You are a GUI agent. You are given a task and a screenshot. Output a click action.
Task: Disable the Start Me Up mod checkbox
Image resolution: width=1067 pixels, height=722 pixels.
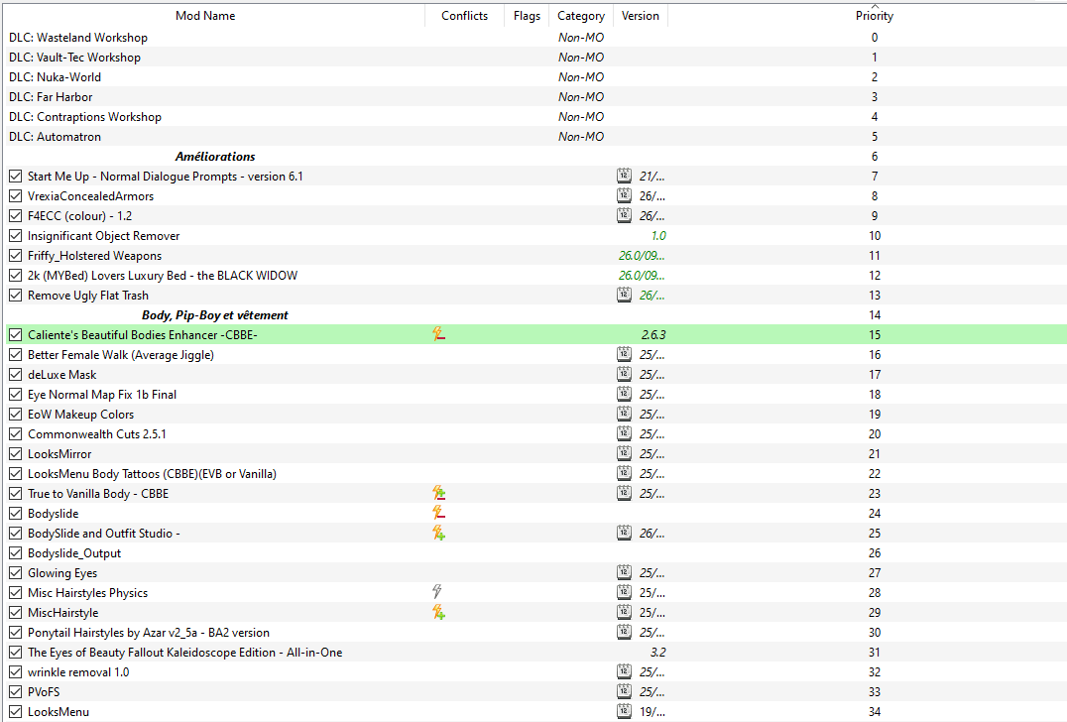[16, 177]
